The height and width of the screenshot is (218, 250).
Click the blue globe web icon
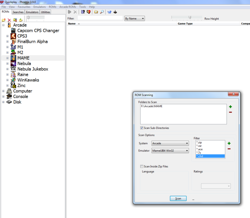109,12
